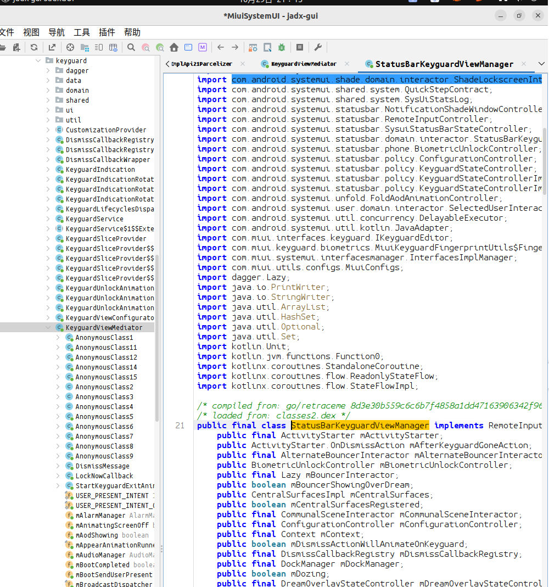The width and height of the screenshot is (549, 587).
Task: Toggle sync with editor crosshair button
Action: 70,47
